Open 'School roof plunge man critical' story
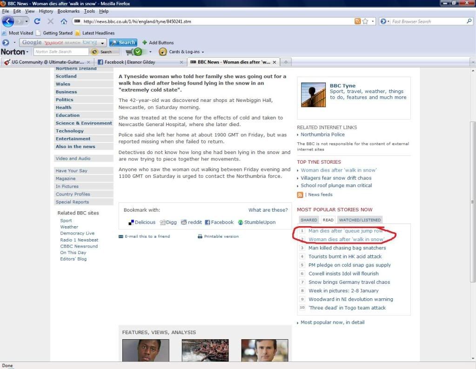 pos(336,186)
